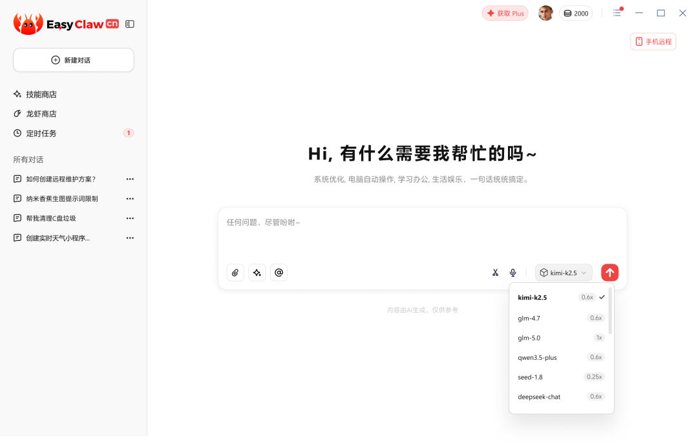Click the paperclip attachment icon
Viewport: 698px width, 447px height.
coord(235,272)
